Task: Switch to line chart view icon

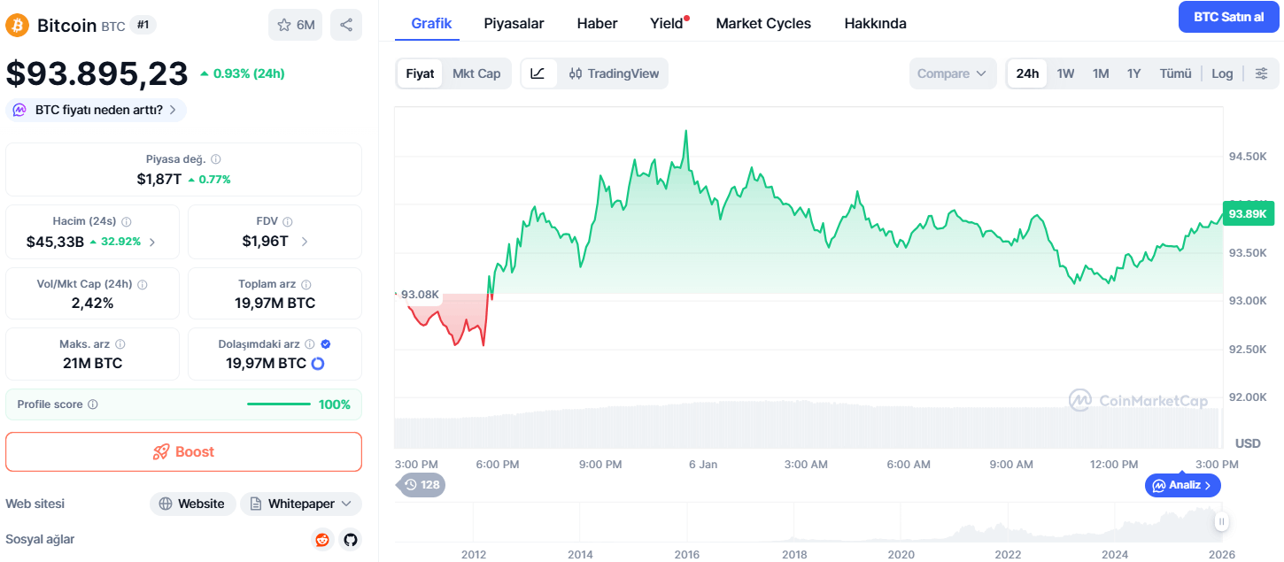Action: 538,73
